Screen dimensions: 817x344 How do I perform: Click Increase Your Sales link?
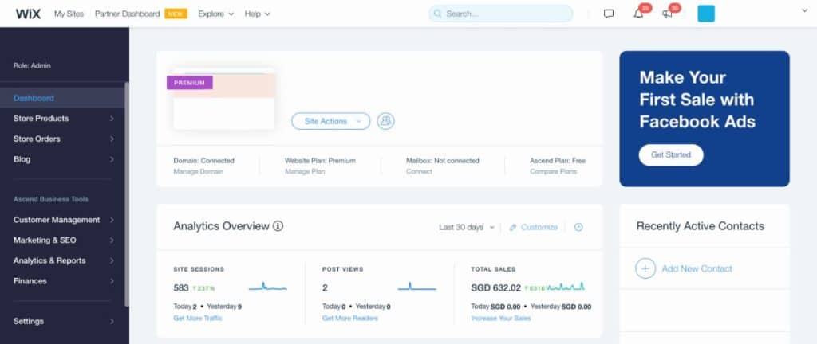(x=501, y=318)
